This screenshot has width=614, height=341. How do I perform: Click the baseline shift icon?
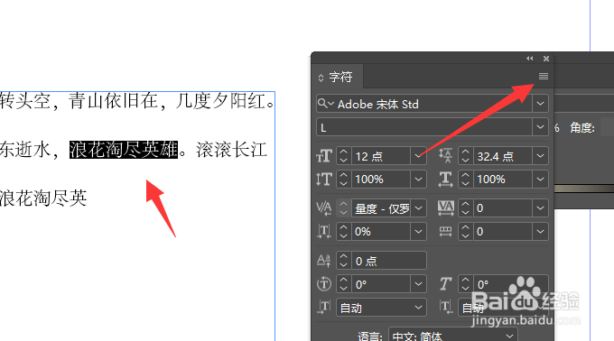point(324,261)
